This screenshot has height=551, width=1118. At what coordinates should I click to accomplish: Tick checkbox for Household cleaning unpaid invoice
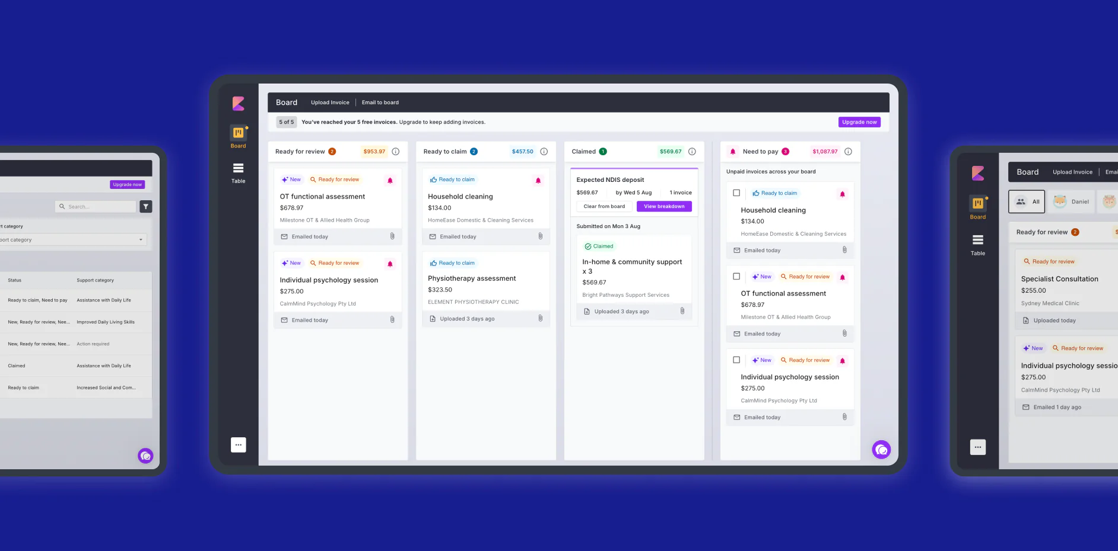pos(736,193)
